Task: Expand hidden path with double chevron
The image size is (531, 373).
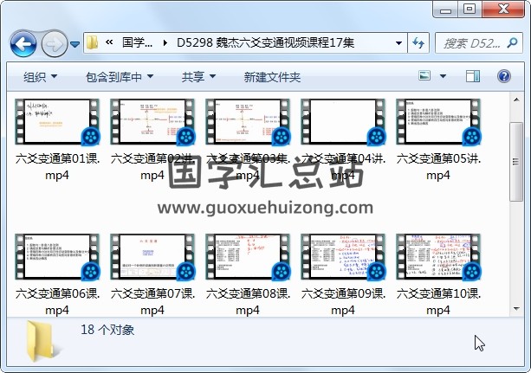Action: [109, 42]
